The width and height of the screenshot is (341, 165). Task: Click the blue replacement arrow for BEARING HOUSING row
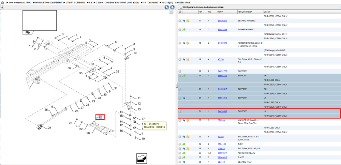184,21
